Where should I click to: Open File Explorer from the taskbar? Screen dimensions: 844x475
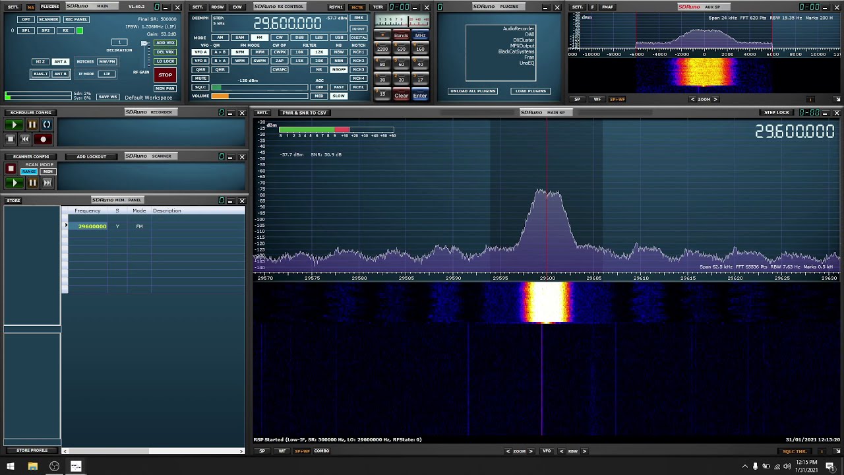(33, 466)
